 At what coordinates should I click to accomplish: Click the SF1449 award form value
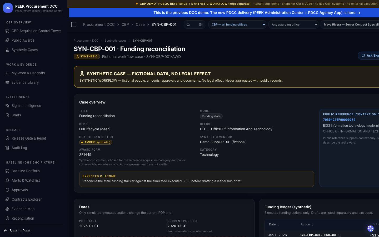pyautogui.click(x=85, y=155)
